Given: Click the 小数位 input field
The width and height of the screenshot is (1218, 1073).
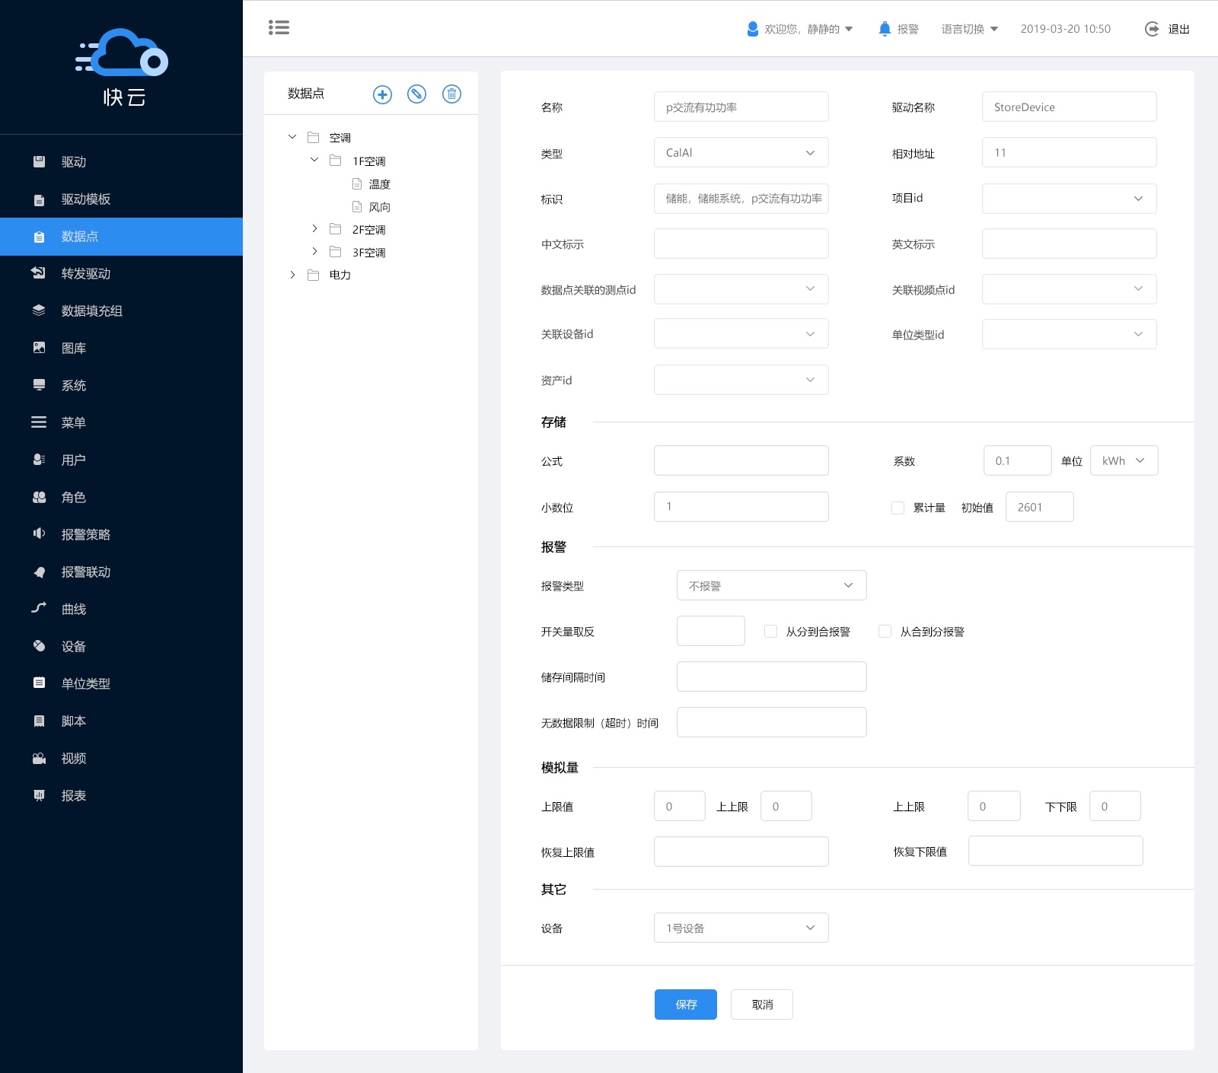Looking at the screenshot, I should [x=741, y=507].
